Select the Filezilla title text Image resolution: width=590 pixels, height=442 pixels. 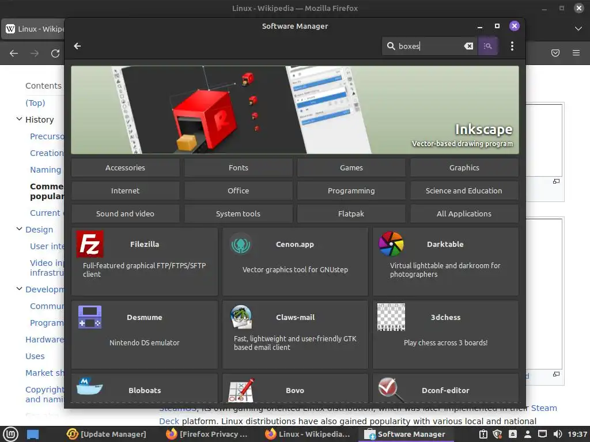pos(145,244)
